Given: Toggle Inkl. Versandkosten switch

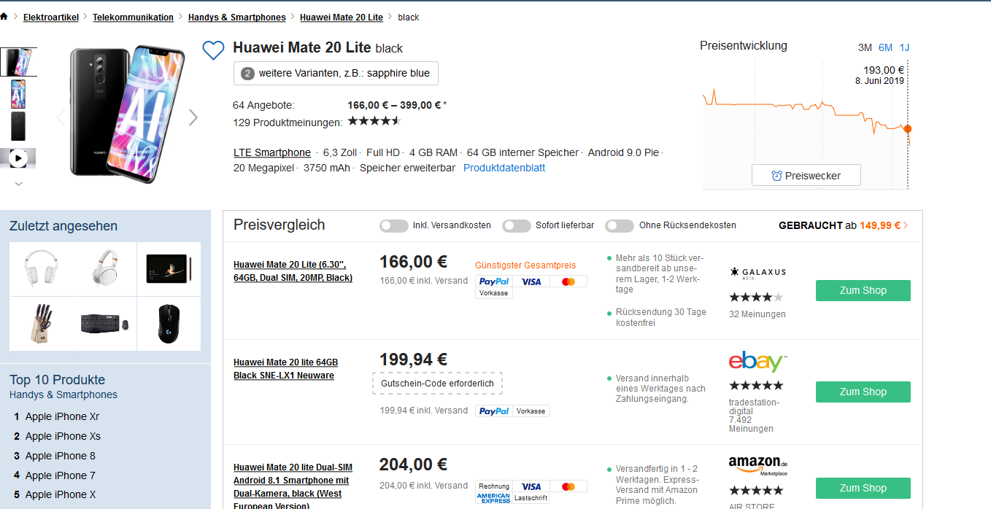Looking at the screenshot, I should click(x=394, y=226).
